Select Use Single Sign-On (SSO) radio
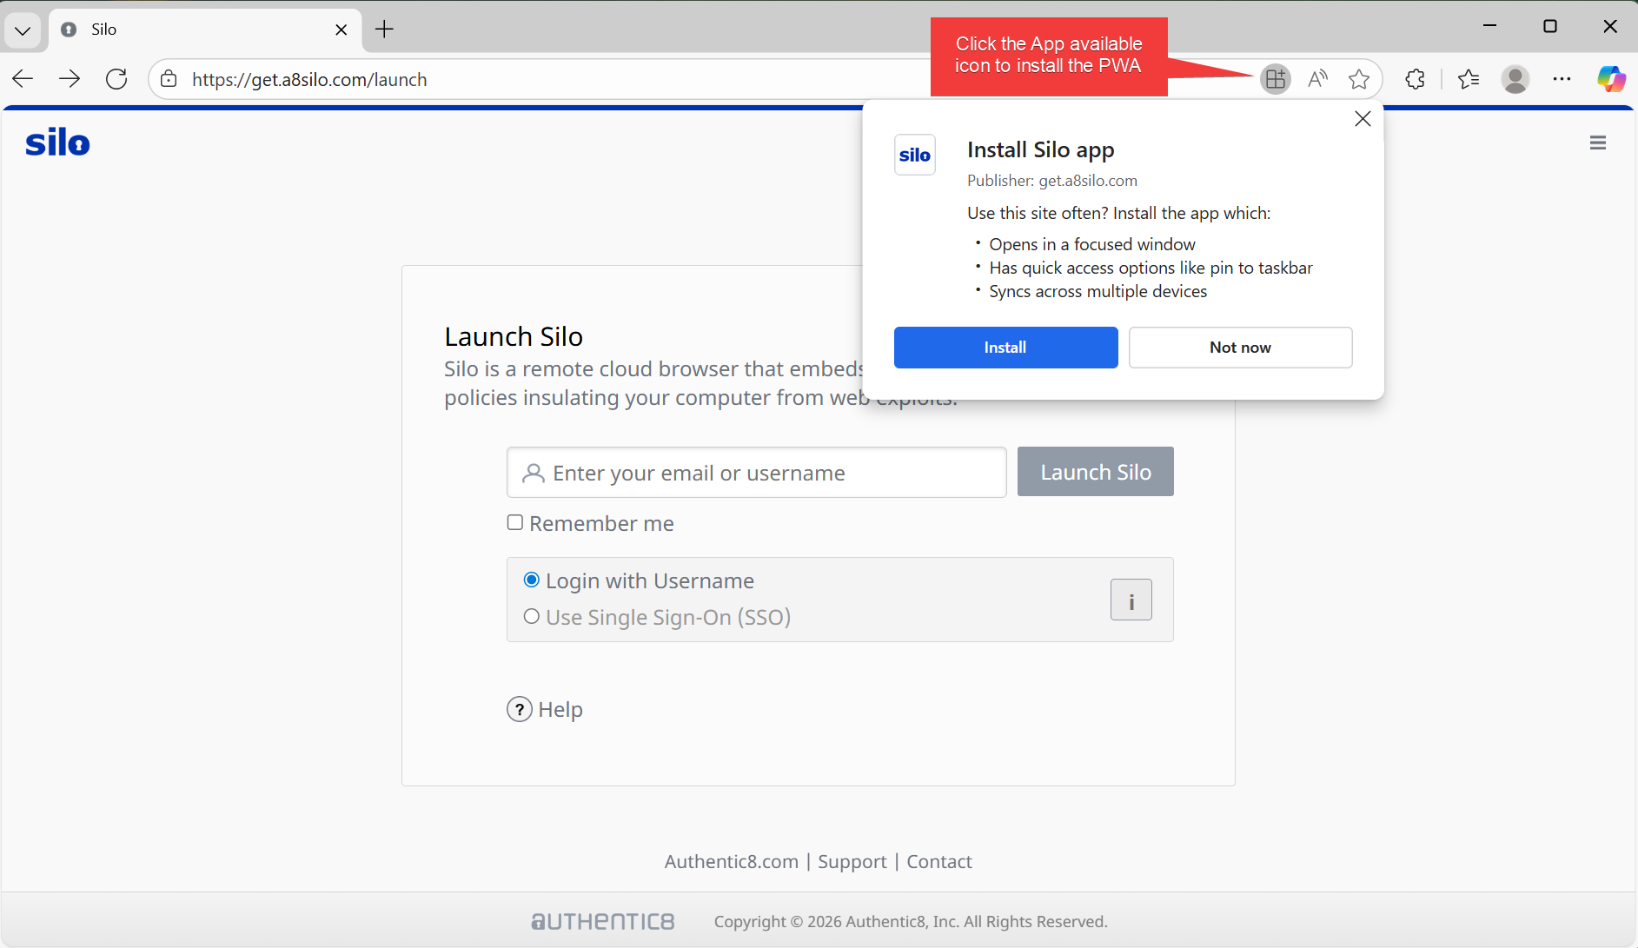The width and height of the screenshot is (1638, 948). pos(532,616)
